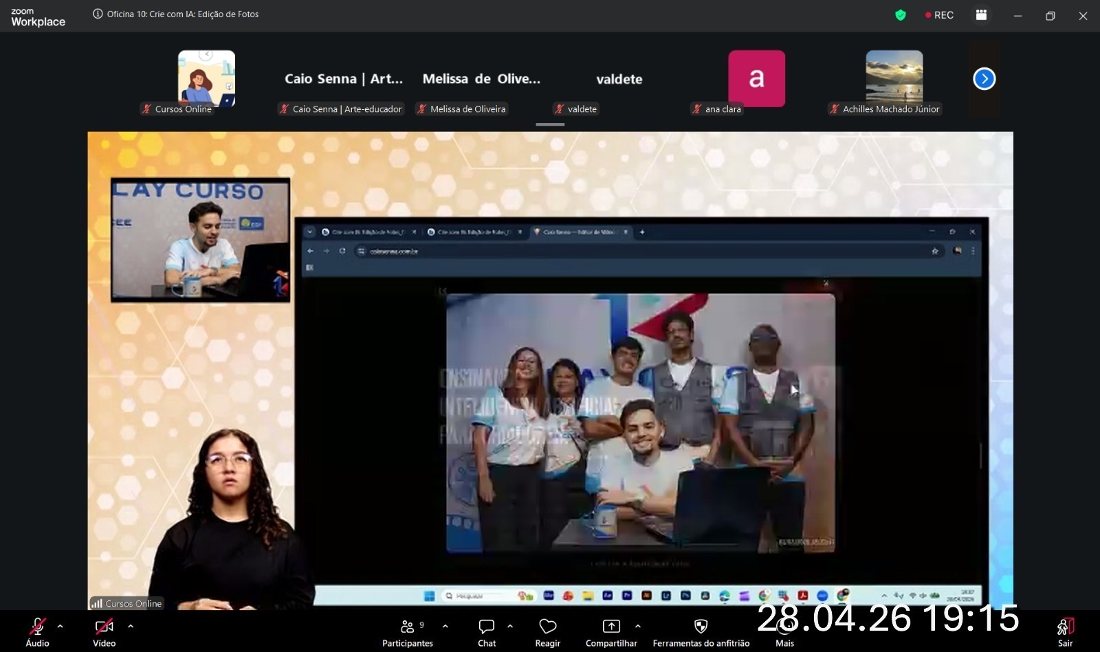Expand share options arrow beside Compartilhar

[x=638, y=627]
